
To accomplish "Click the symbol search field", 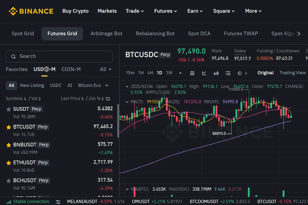I will click(x=59, y=56).
